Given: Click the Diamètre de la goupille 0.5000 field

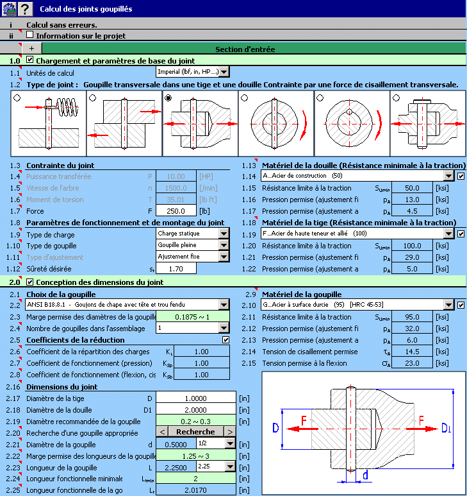Looking at the screenshot, I should (176, 445).
